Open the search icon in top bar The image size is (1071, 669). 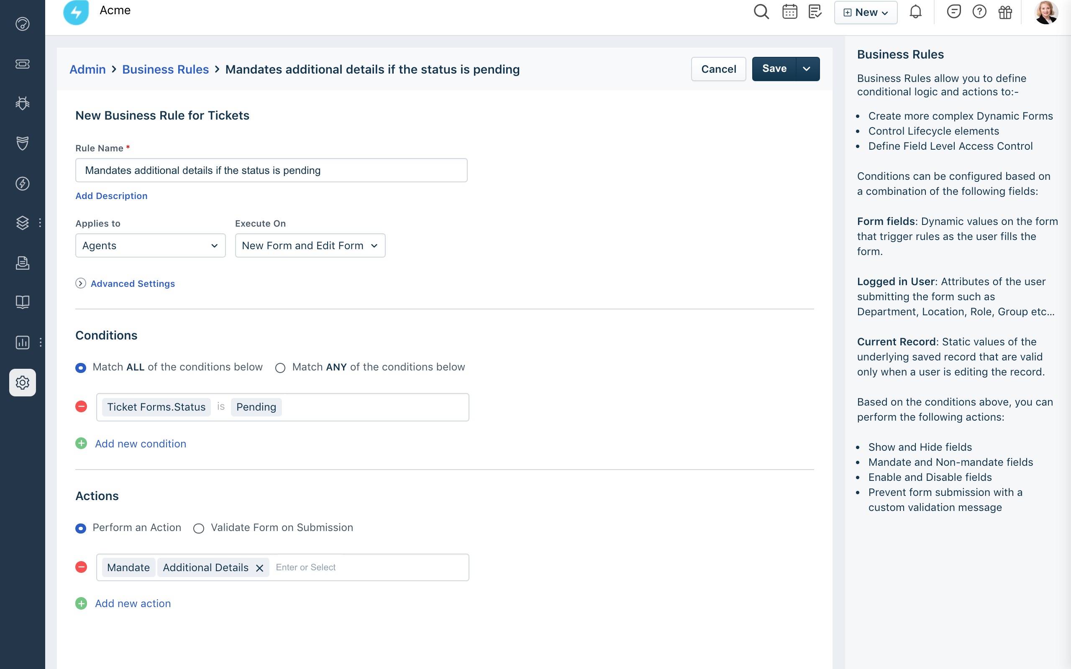(761, 12)
